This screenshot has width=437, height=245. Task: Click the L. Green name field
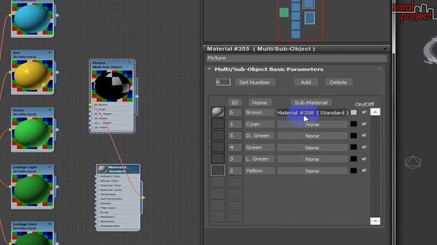click(x=259, y=159)
